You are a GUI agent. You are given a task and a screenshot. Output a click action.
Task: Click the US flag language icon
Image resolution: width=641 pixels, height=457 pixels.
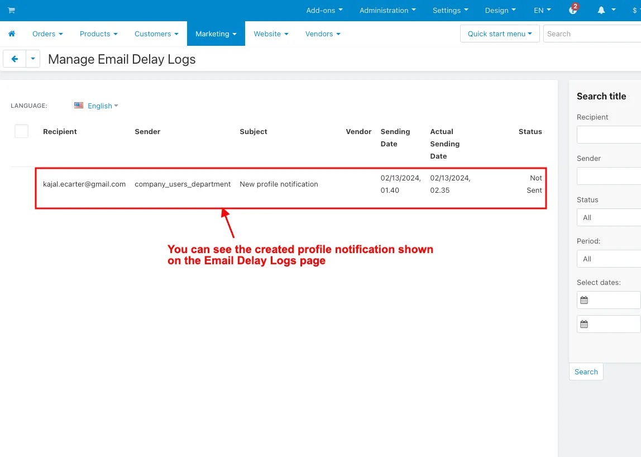coord(79,106)
